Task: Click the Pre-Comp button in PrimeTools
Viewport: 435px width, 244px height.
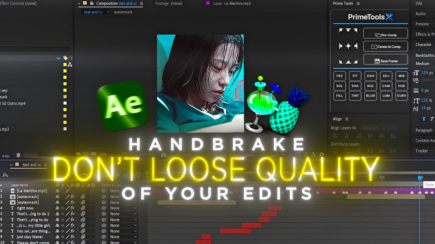Action: 385,33
